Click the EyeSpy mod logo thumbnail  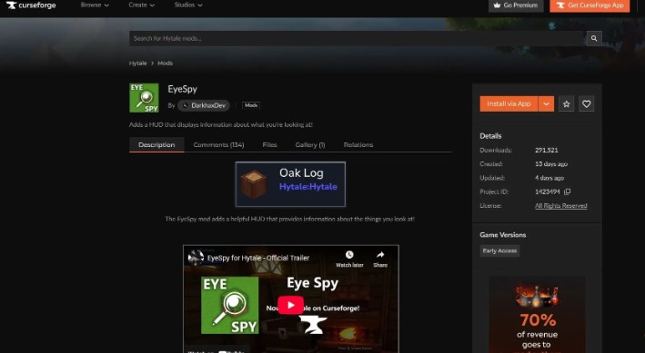(x=144, y=98)
